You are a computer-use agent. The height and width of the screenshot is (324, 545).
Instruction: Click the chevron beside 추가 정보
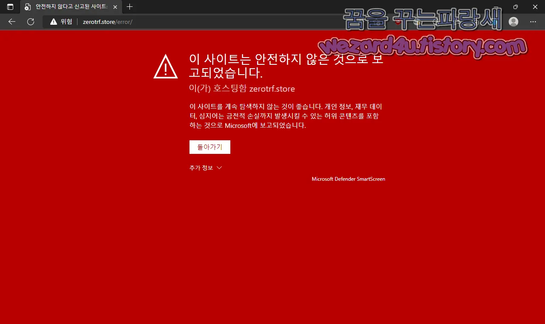click(x=219, y=168)
